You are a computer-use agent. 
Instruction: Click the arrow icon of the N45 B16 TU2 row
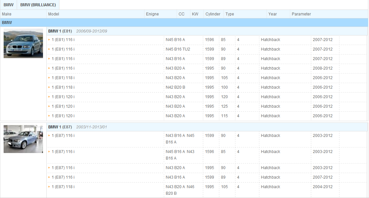[49, 49]
